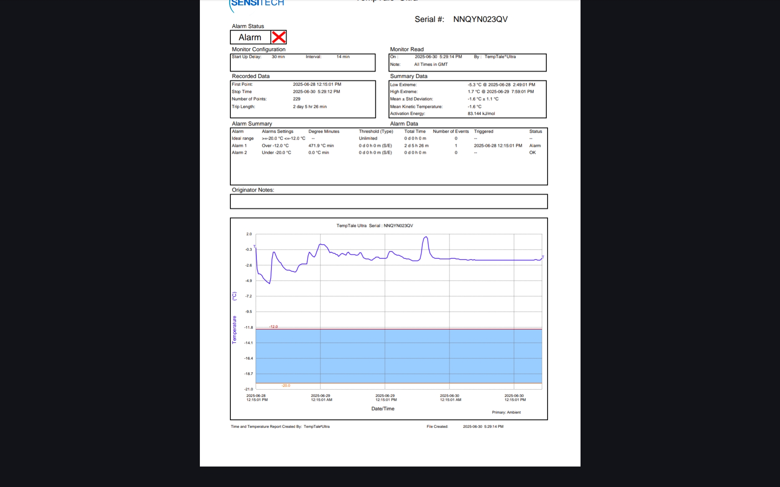Click the blue shaded ideal range area
The height and width of the screenshot is (487, 780).
[398, 356]
